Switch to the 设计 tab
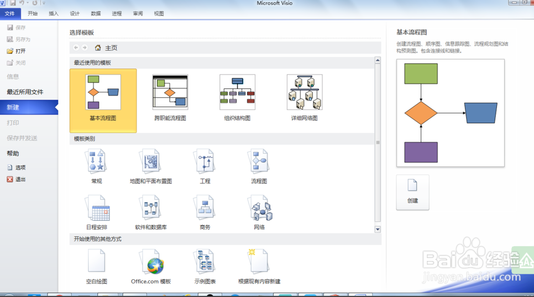This screenshot has width=534, height=297. 75,14
